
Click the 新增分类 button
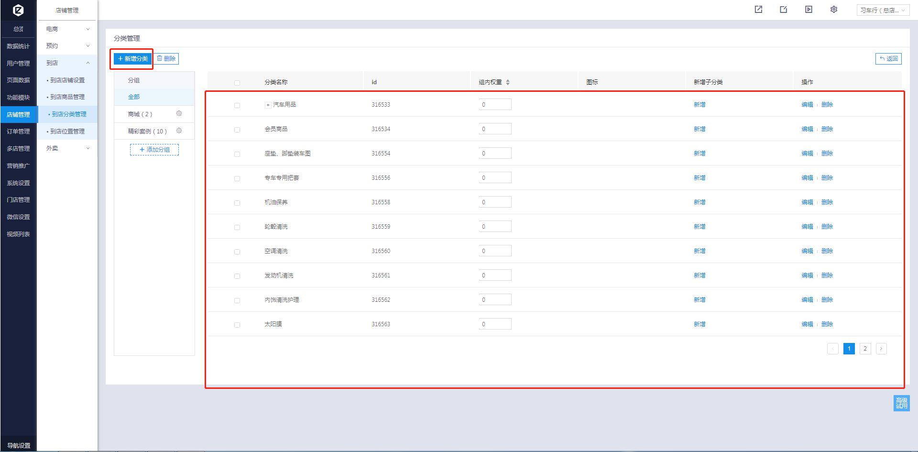click(x=132, y=59)
